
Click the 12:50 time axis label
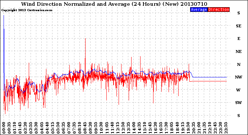tap(123, 128)
